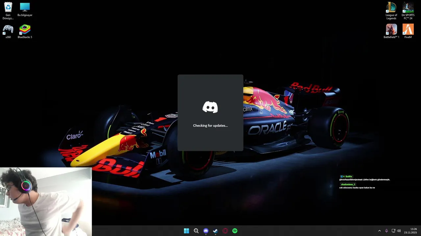
Task: Click the 'Checking for updates...' text
Action: coord(210,126)
